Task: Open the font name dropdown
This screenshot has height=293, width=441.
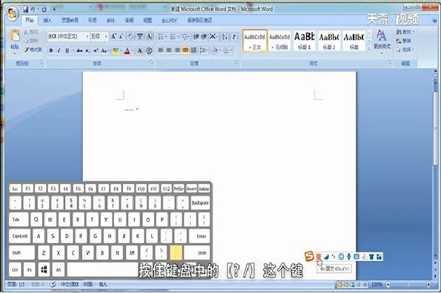Action: pos(88,37)
